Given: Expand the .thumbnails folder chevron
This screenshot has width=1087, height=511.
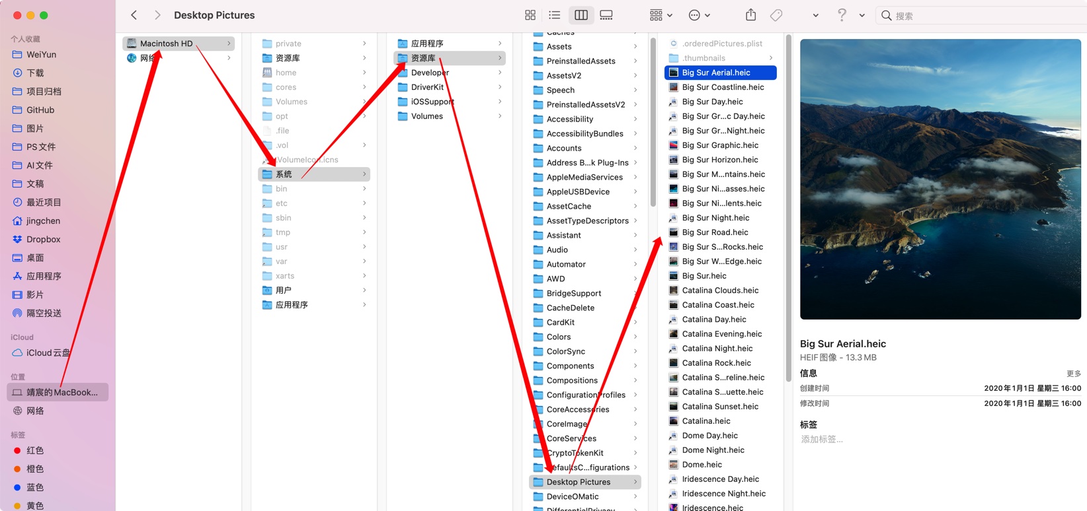Looking at the screenshot, I should click(771, 58).
